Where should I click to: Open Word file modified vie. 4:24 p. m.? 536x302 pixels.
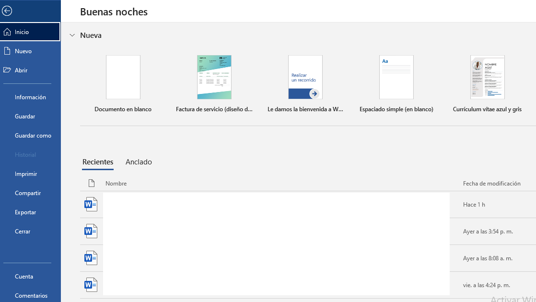(x=91, y=285)
